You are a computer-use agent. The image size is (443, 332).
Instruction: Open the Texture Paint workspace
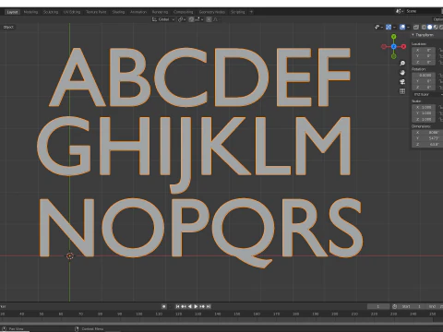tap(96, 12)
